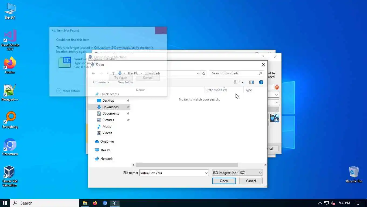Go back in the Open dialog
This screenshot has width=367, height=207.
point(93,73)
